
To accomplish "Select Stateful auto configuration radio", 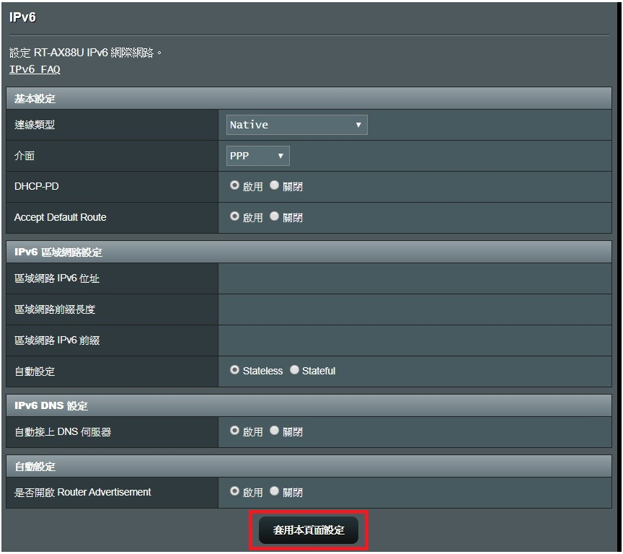I will pos(294,370).
